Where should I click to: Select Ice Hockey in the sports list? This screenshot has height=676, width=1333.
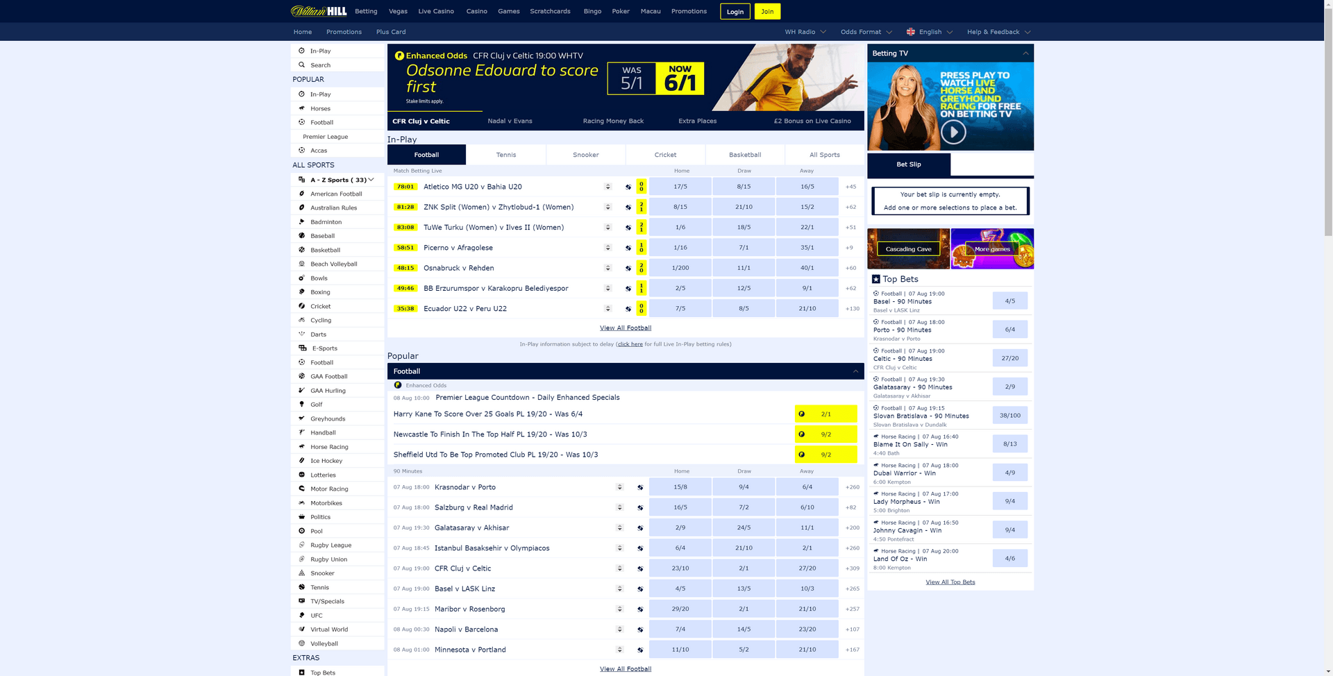(x=337, y=461)
